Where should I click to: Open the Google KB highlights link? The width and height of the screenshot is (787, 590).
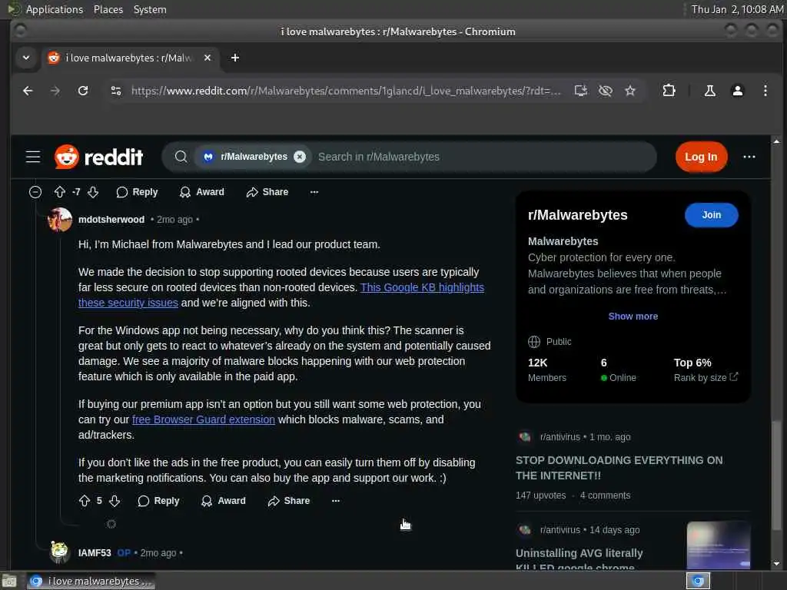[422, 287]
